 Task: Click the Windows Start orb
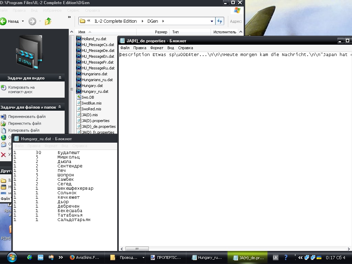click(x=12, y=257)
